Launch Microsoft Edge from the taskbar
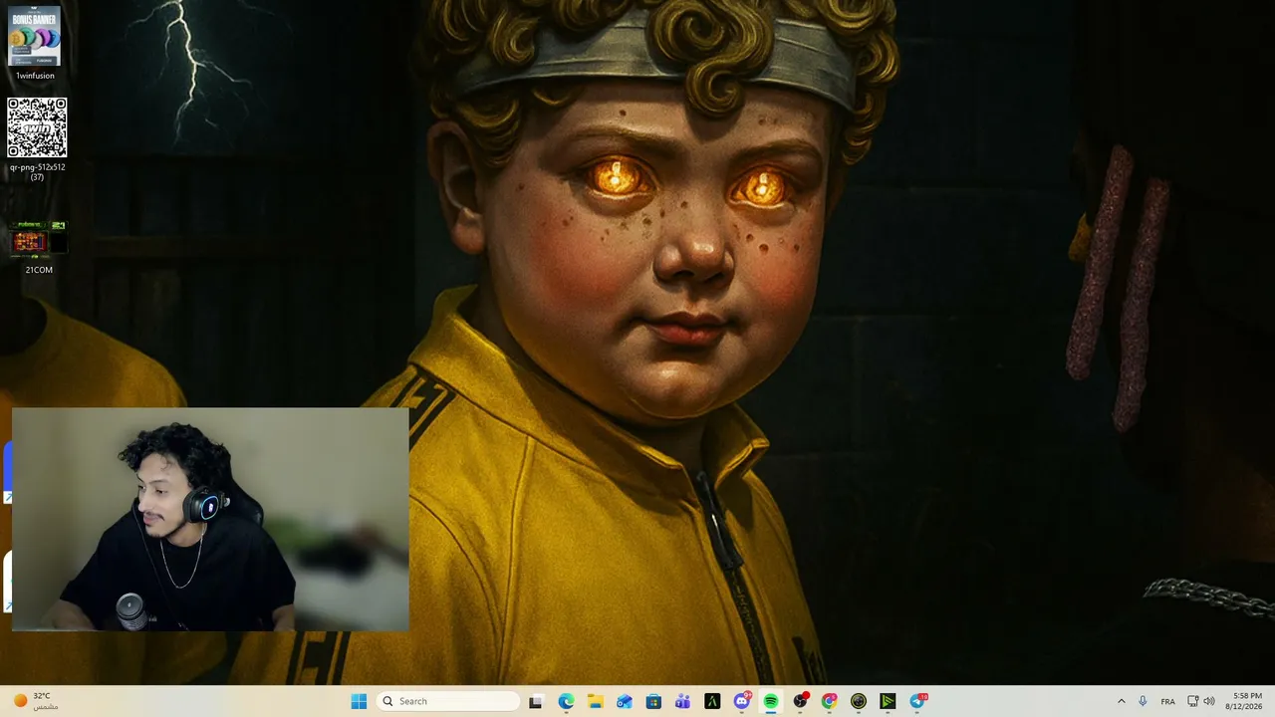 click(x=566, y=701)
